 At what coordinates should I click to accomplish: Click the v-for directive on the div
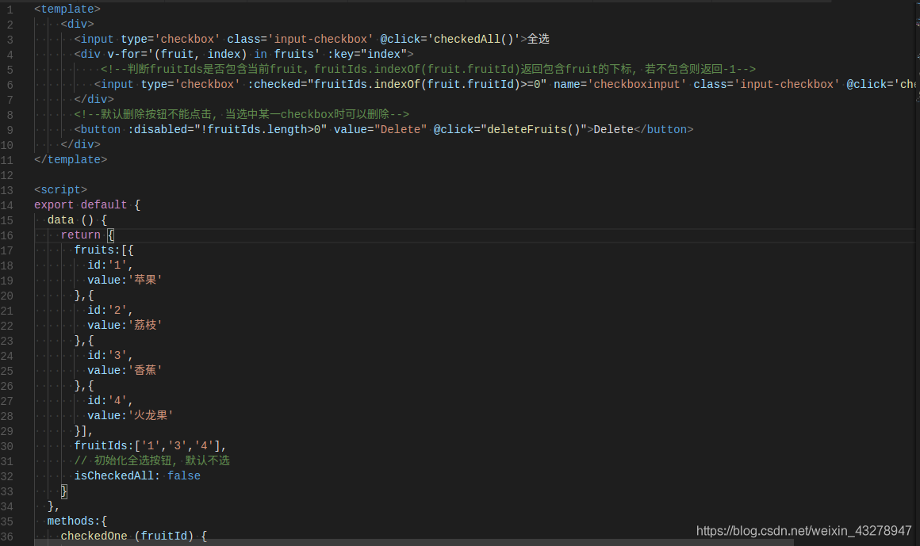coord(124,54)
